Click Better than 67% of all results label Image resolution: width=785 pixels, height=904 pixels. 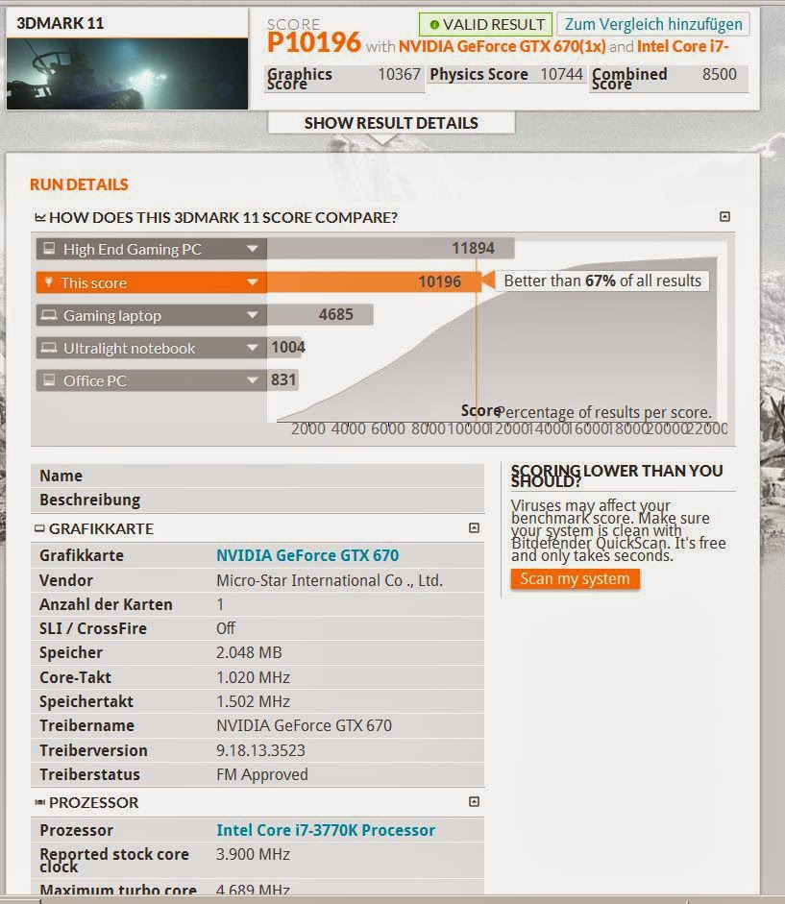click(602, 281)
